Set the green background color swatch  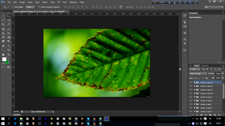tap(7, 62)
